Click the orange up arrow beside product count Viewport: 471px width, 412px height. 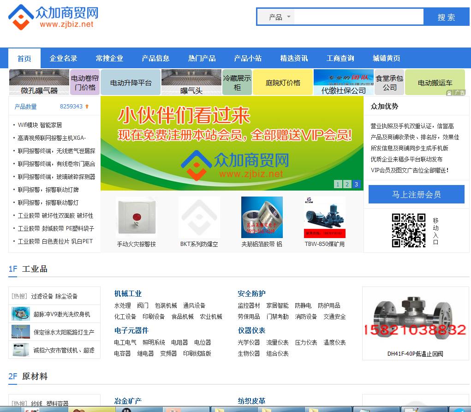(87, 107)
